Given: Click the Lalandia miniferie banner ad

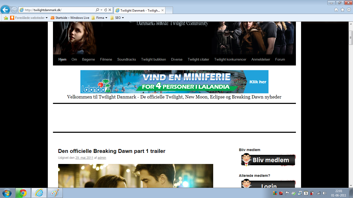Looking at the screenshot, I should (174, 81).
